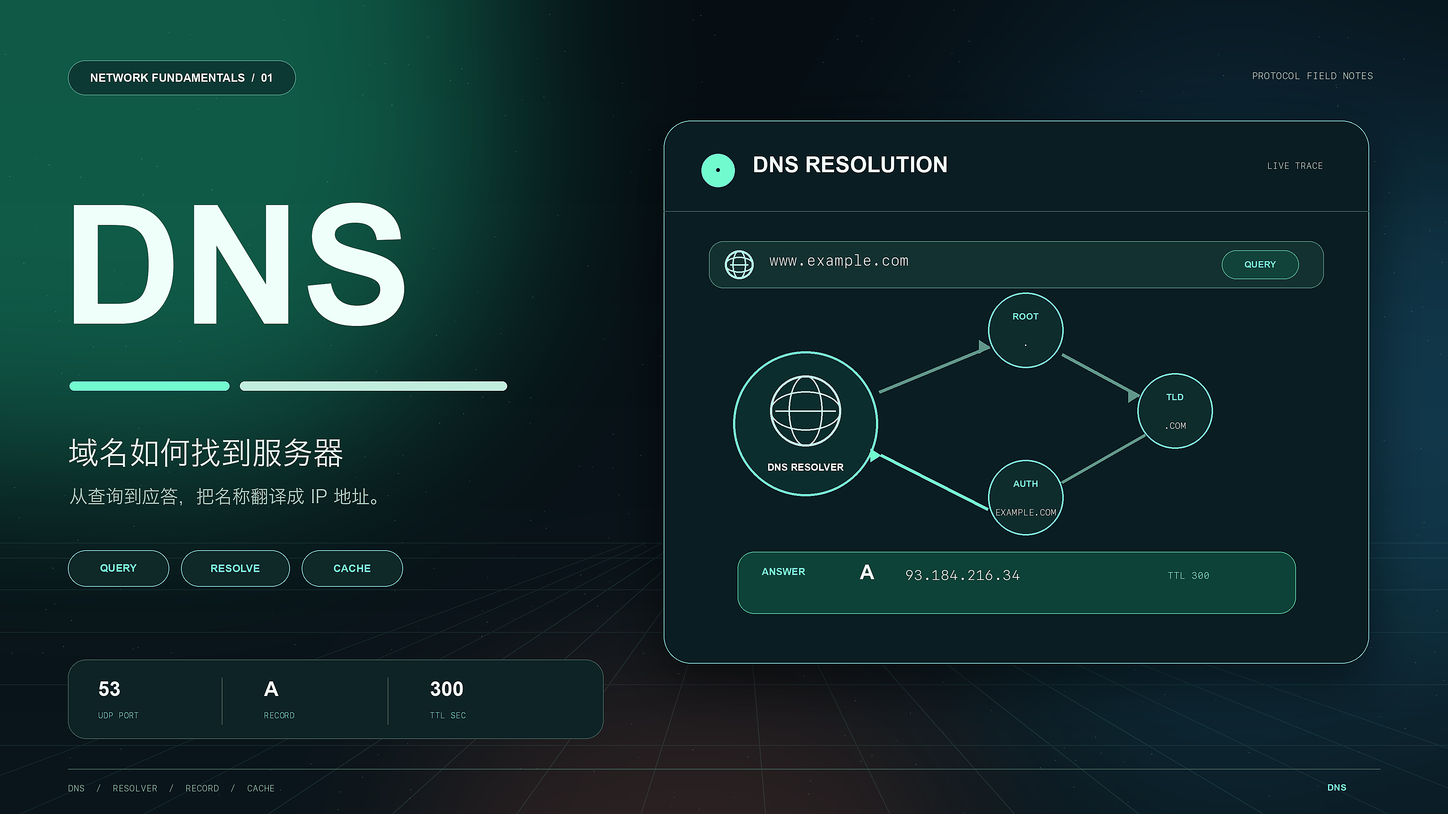Click the IP address 93.184.216.34
Viewport: 1448px width, 814px height.
point(962,575)
